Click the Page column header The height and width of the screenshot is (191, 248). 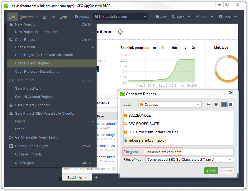(100, 117)
